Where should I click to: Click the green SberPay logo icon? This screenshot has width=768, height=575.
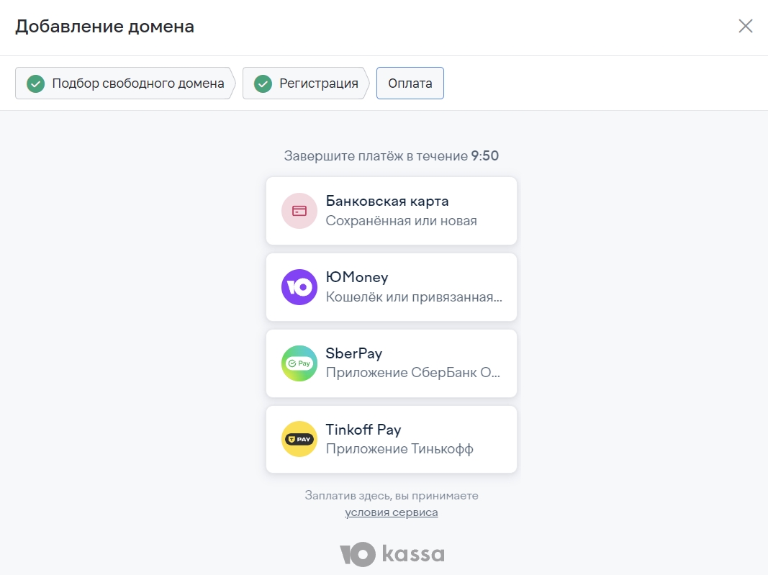[x=299, y=363]
